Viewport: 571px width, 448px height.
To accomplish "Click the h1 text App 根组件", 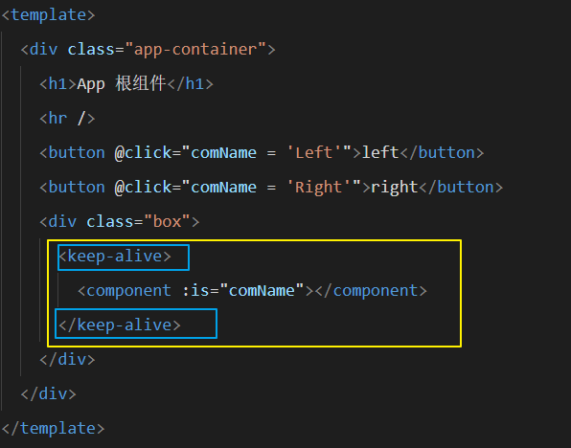I will [x=122, y=83].
